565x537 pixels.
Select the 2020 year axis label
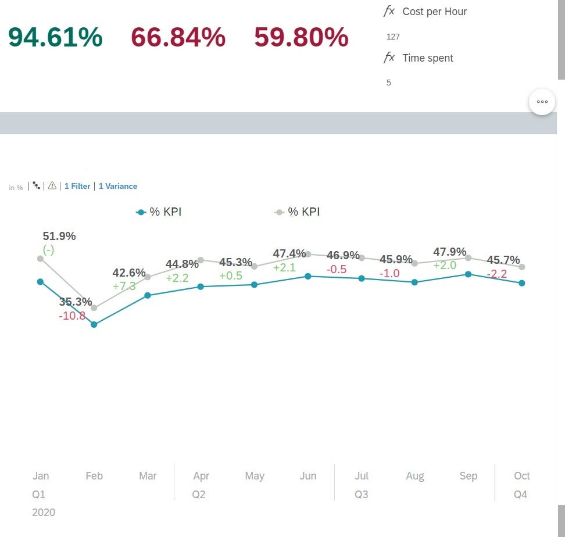(44, 512)
